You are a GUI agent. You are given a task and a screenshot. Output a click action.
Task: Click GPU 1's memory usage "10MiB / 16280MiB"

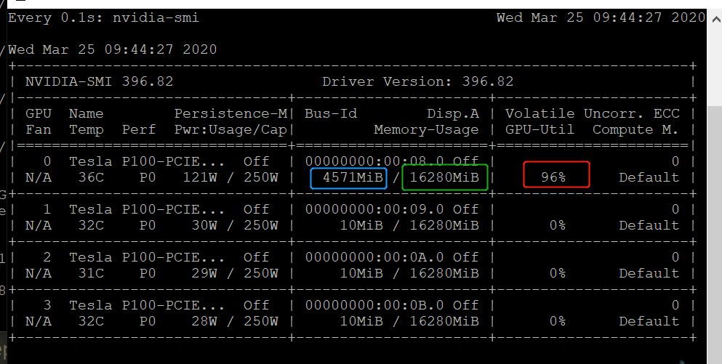click(409, 225)
